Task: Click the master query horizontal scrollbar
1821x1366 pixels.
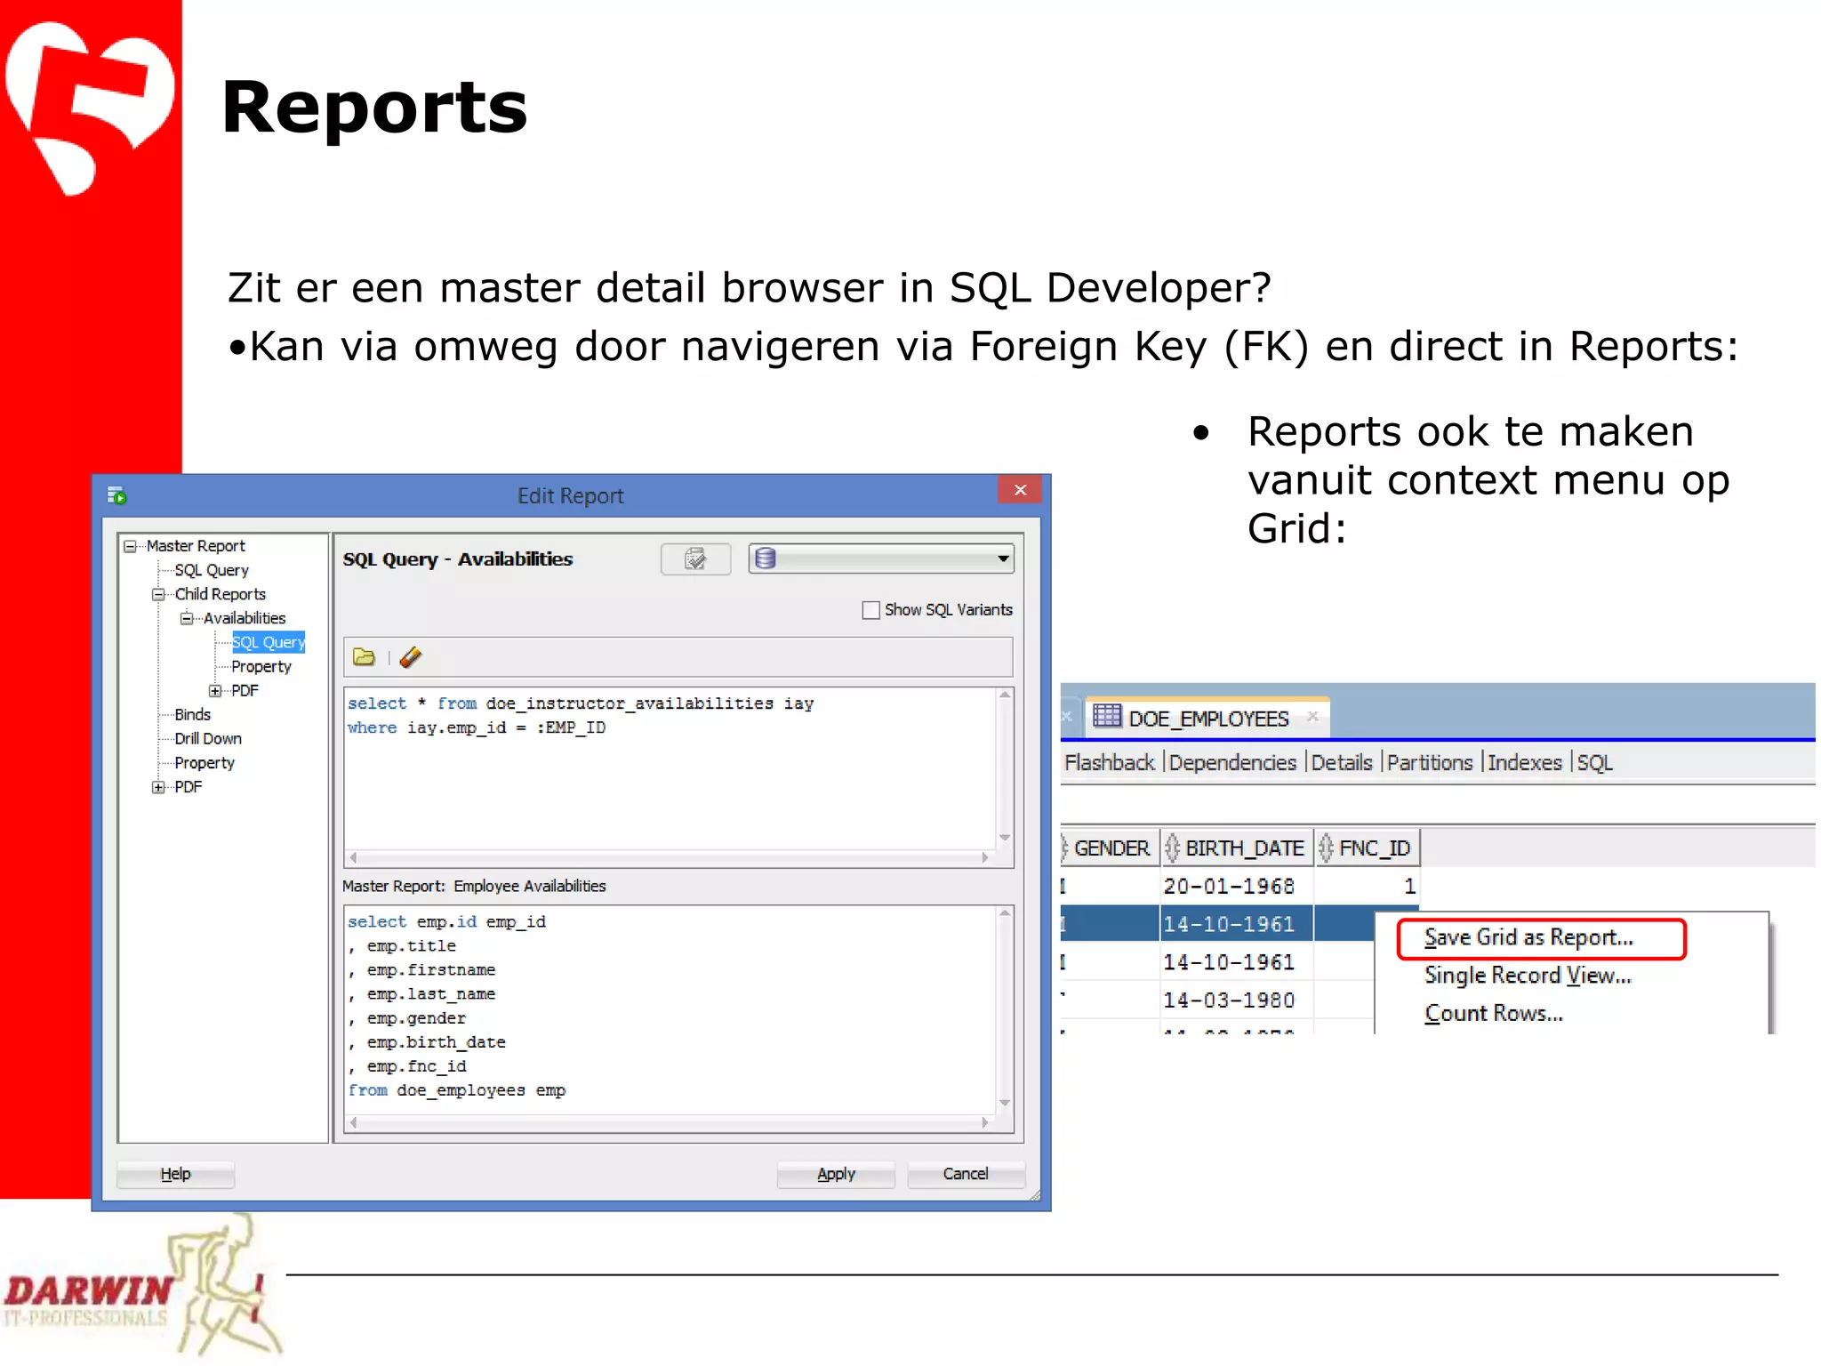Action: coord(670,1123)
